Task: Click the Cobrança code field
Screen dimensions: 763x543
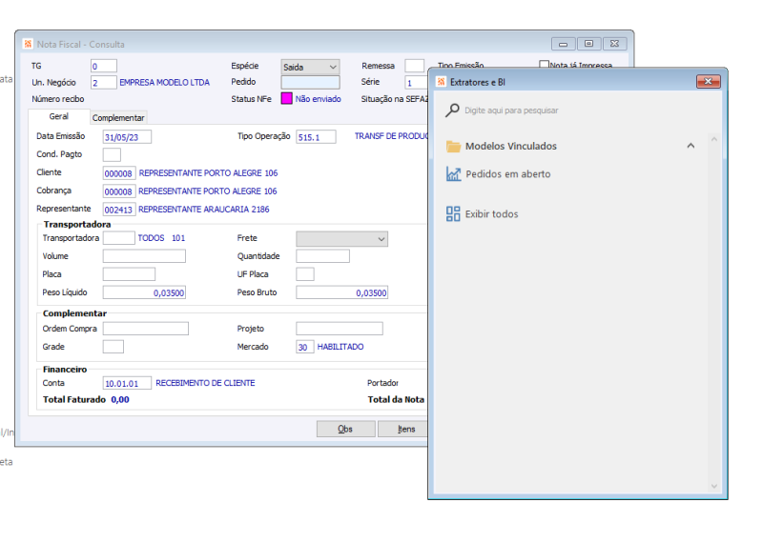Action: (118, 191)
